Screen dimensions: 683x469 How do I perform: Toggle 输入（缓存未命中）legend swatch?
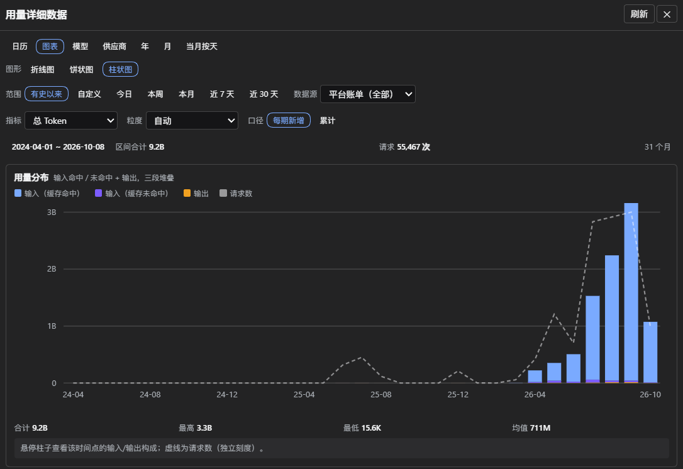(x=99, y=193)
